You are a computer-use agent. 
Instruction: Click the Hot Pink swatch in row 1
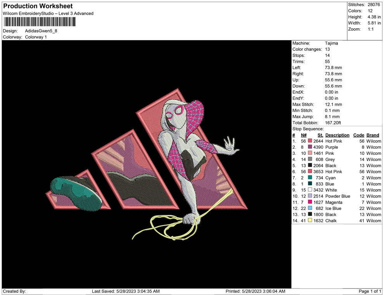click(x=310, y=141)
